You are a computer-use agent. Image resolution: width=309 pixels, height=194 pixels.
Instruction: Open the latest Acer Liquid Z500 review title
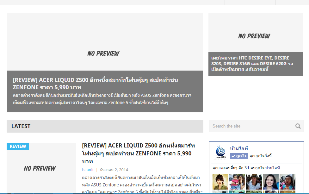(x=138, y=153)
